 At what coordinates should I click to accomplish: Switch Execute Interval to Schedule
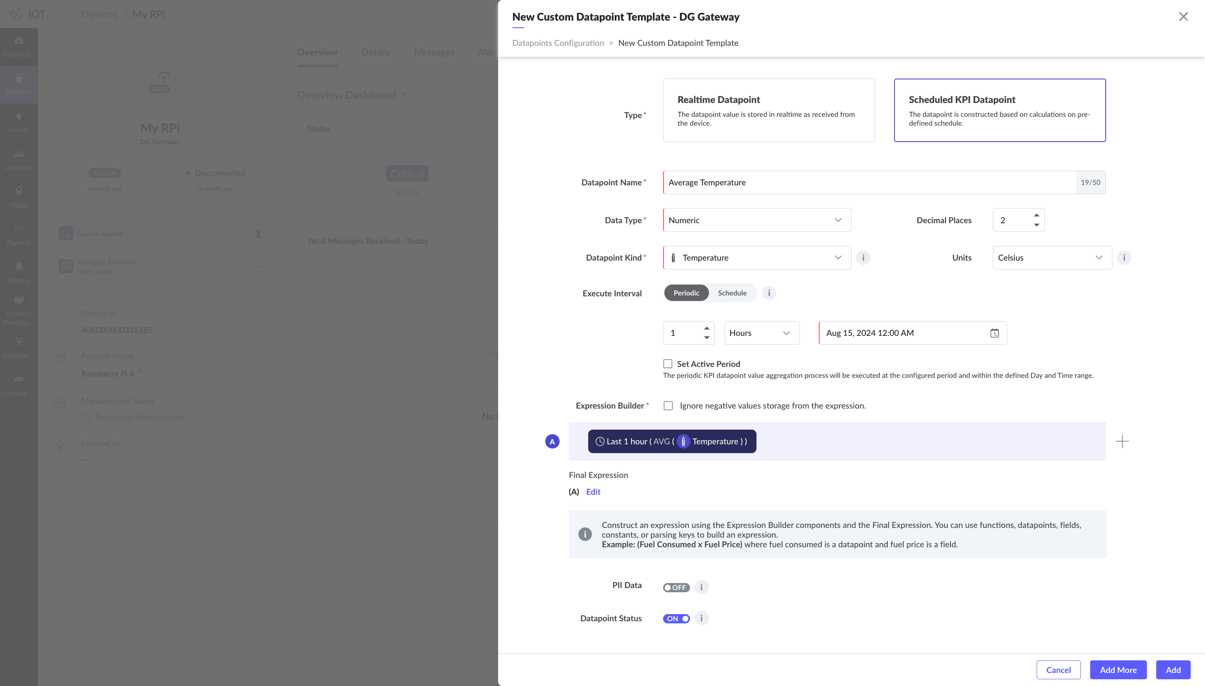[x=732, y=293]
